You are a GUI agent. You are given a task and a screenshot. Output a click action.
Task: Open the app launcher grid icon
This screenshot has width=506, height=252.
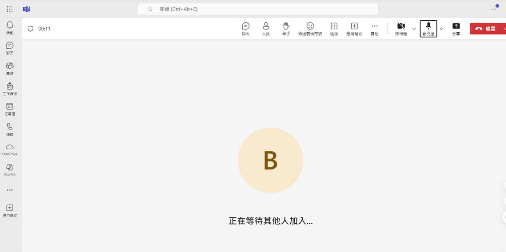pos(10,9)
